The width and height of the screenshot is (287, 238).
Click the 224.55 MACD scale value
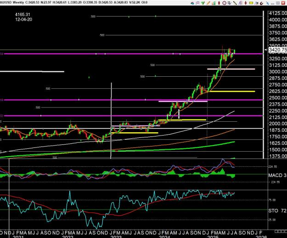[273, 167]
